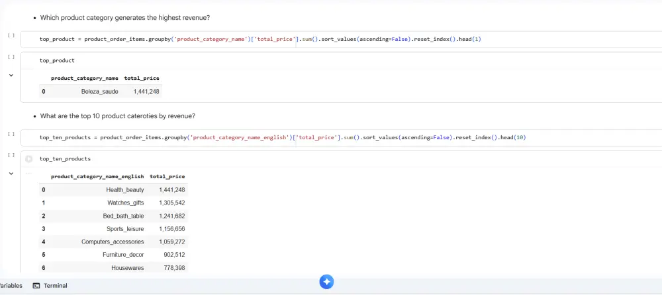The height and width of the screenshot is (295, 662).
Task: Click the Sports_leisure cell
Action: click(x=125, y=229)
